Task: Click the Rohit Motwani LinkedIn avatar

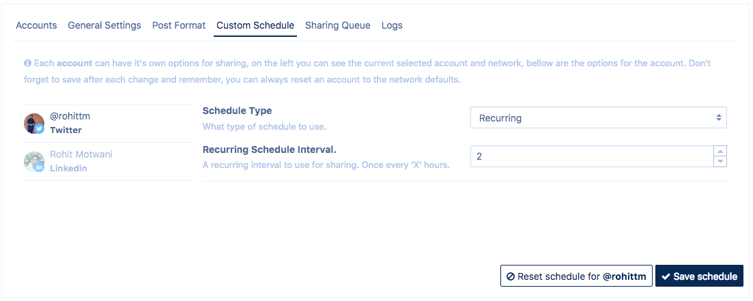Action: [x=33, y=161]
